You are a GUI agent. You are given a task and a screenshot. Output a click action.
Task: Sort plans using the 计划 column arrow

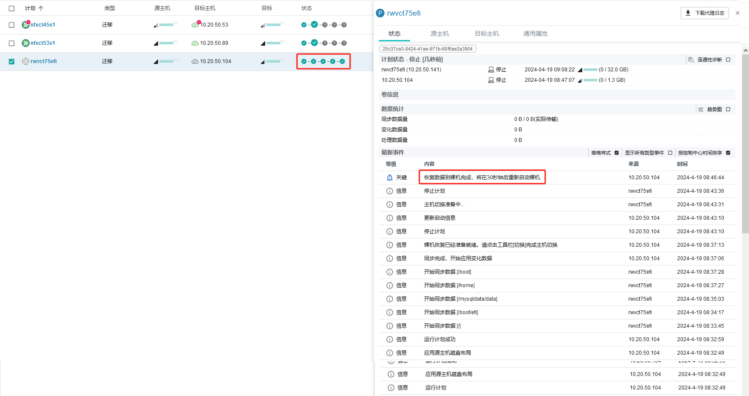tap(41, 8)
